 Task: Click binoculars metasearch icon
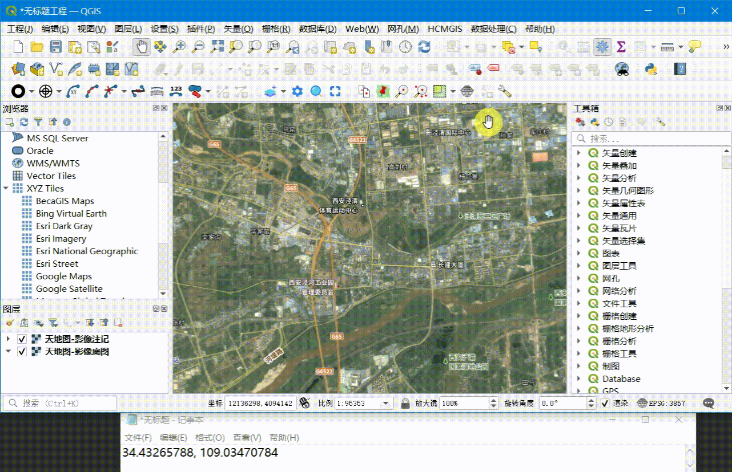[622, 69]
